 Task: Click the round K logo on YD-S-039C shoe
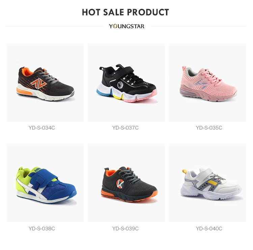tap(120, 184)
